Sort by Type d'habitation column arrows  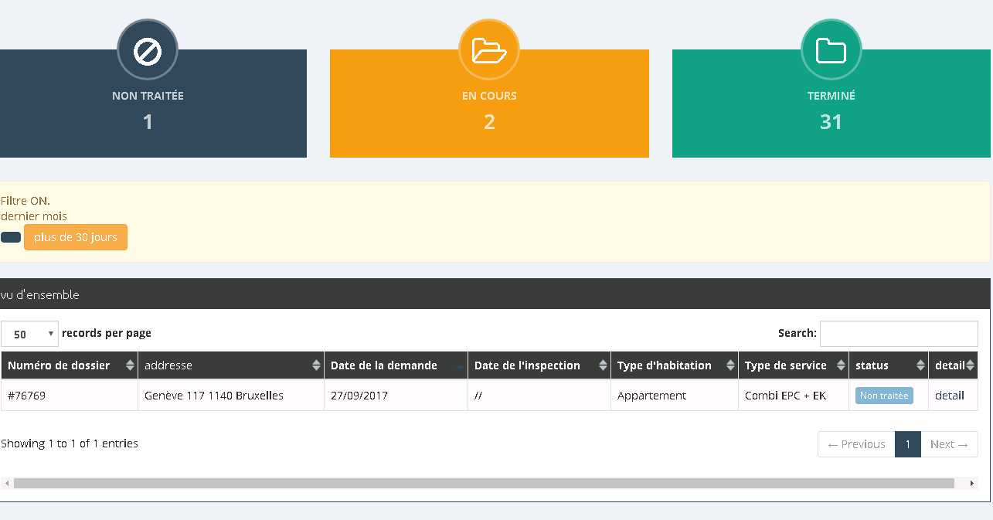[730, 365]
